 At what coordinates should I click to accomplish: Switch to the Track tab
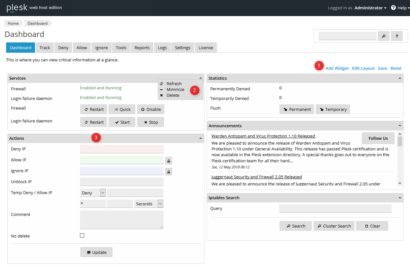click(x=45, y=48)
